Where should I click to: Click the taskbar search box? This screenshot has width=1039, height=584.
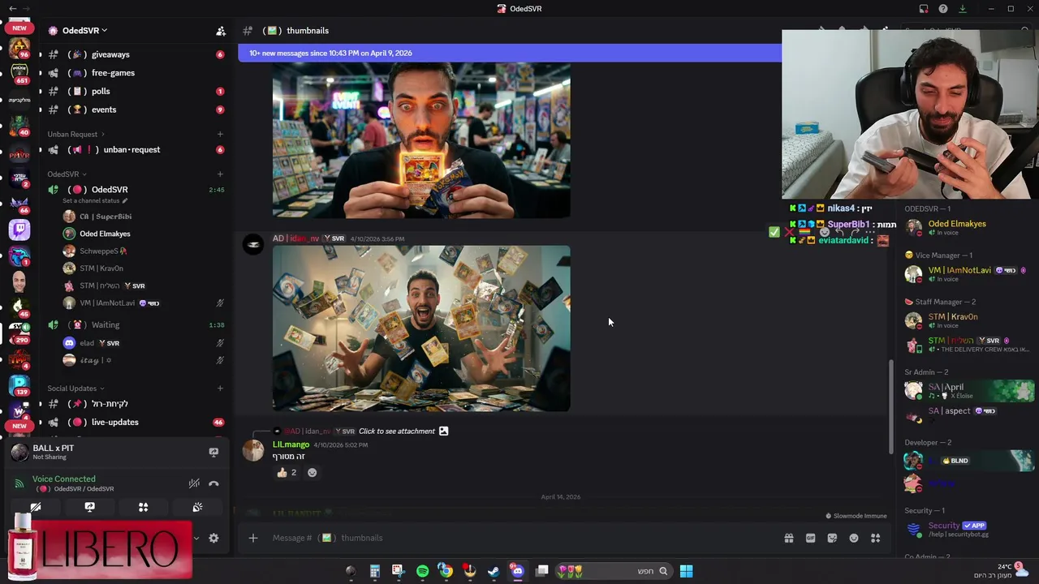[614, 571]
